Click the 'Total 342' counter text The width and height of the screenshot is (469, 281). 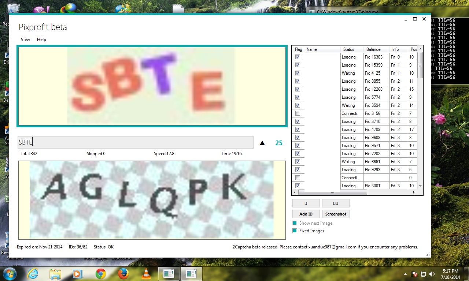pos(29,154)
